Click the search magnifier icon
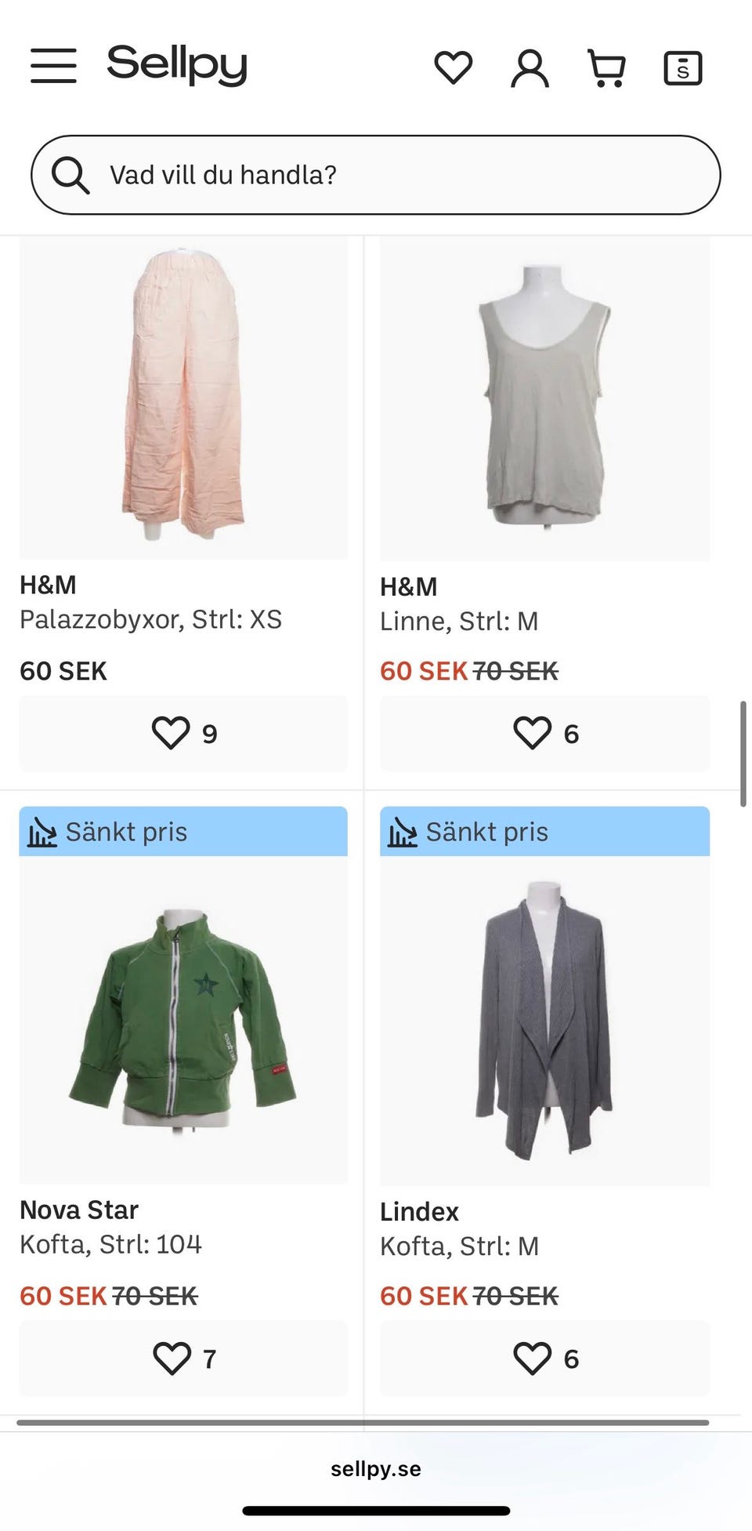The height and width of the screenshot is (1531, 752). [70, 175]
